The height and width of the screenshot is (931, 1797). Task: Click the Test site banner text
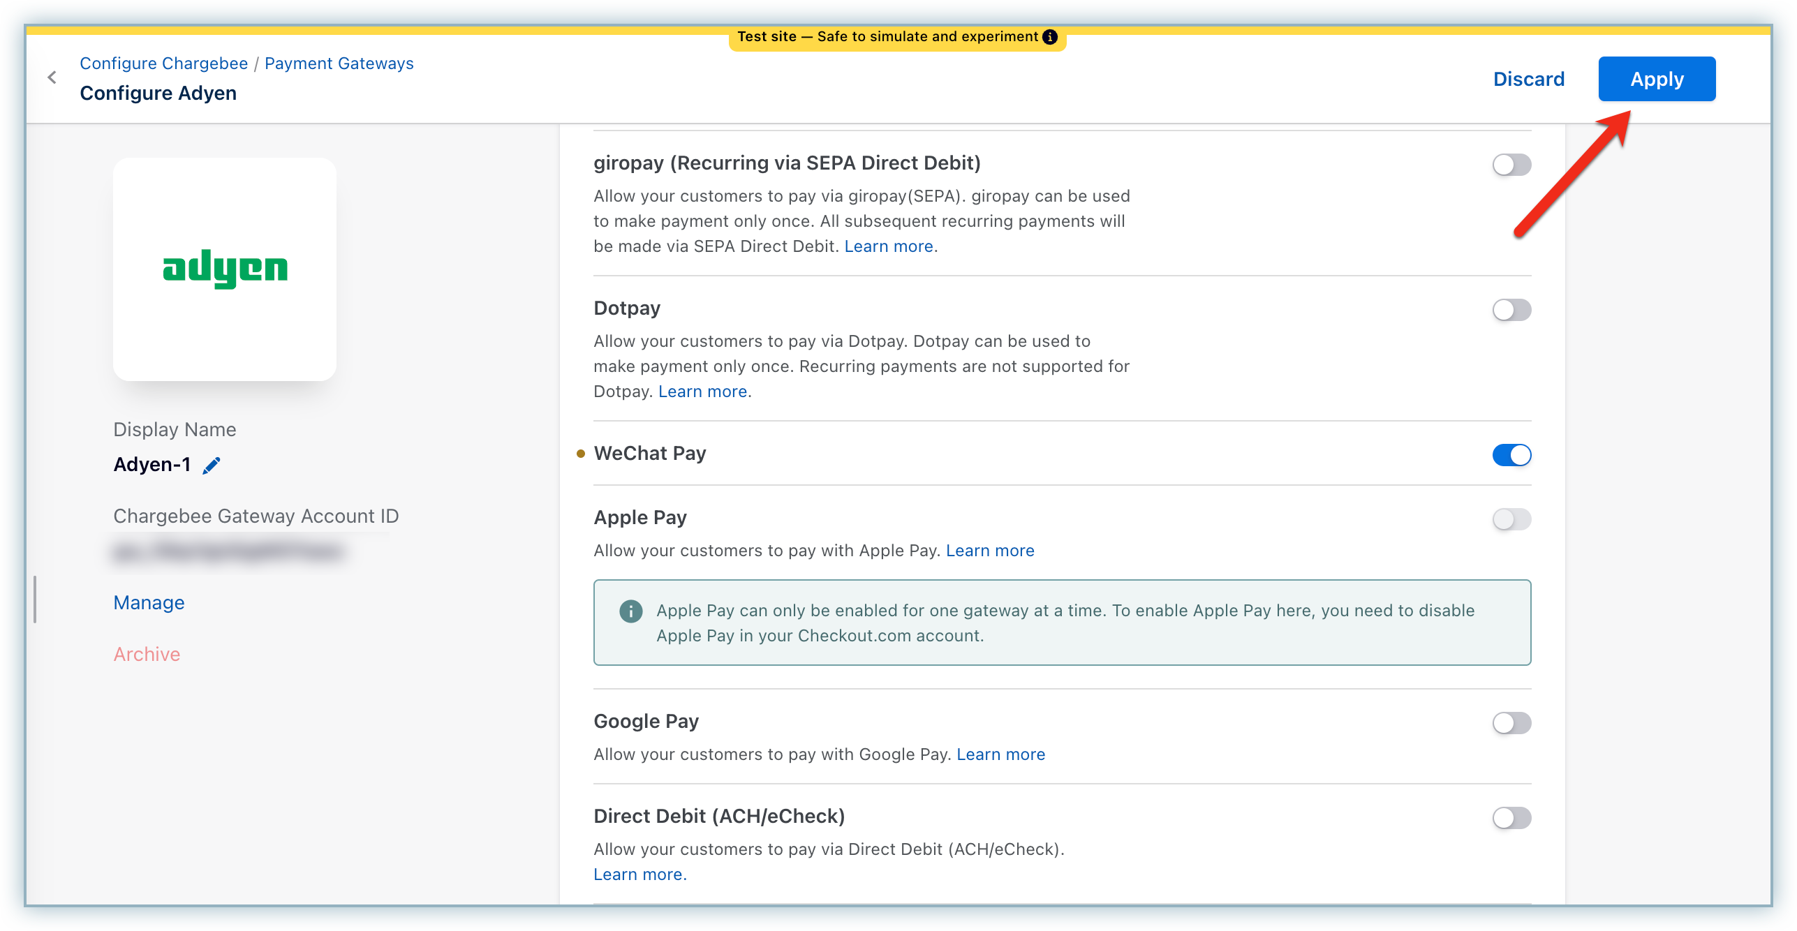887,37
